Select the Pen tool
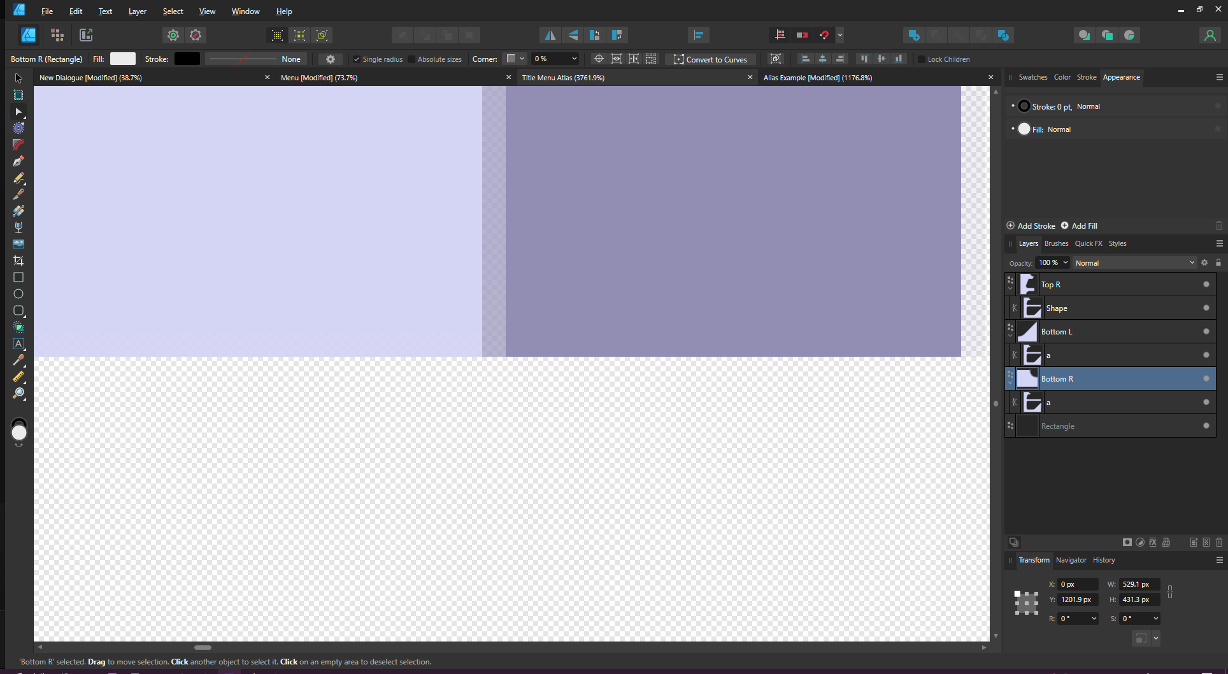Viewport: 1228px width, 674px height. point(18,161)
